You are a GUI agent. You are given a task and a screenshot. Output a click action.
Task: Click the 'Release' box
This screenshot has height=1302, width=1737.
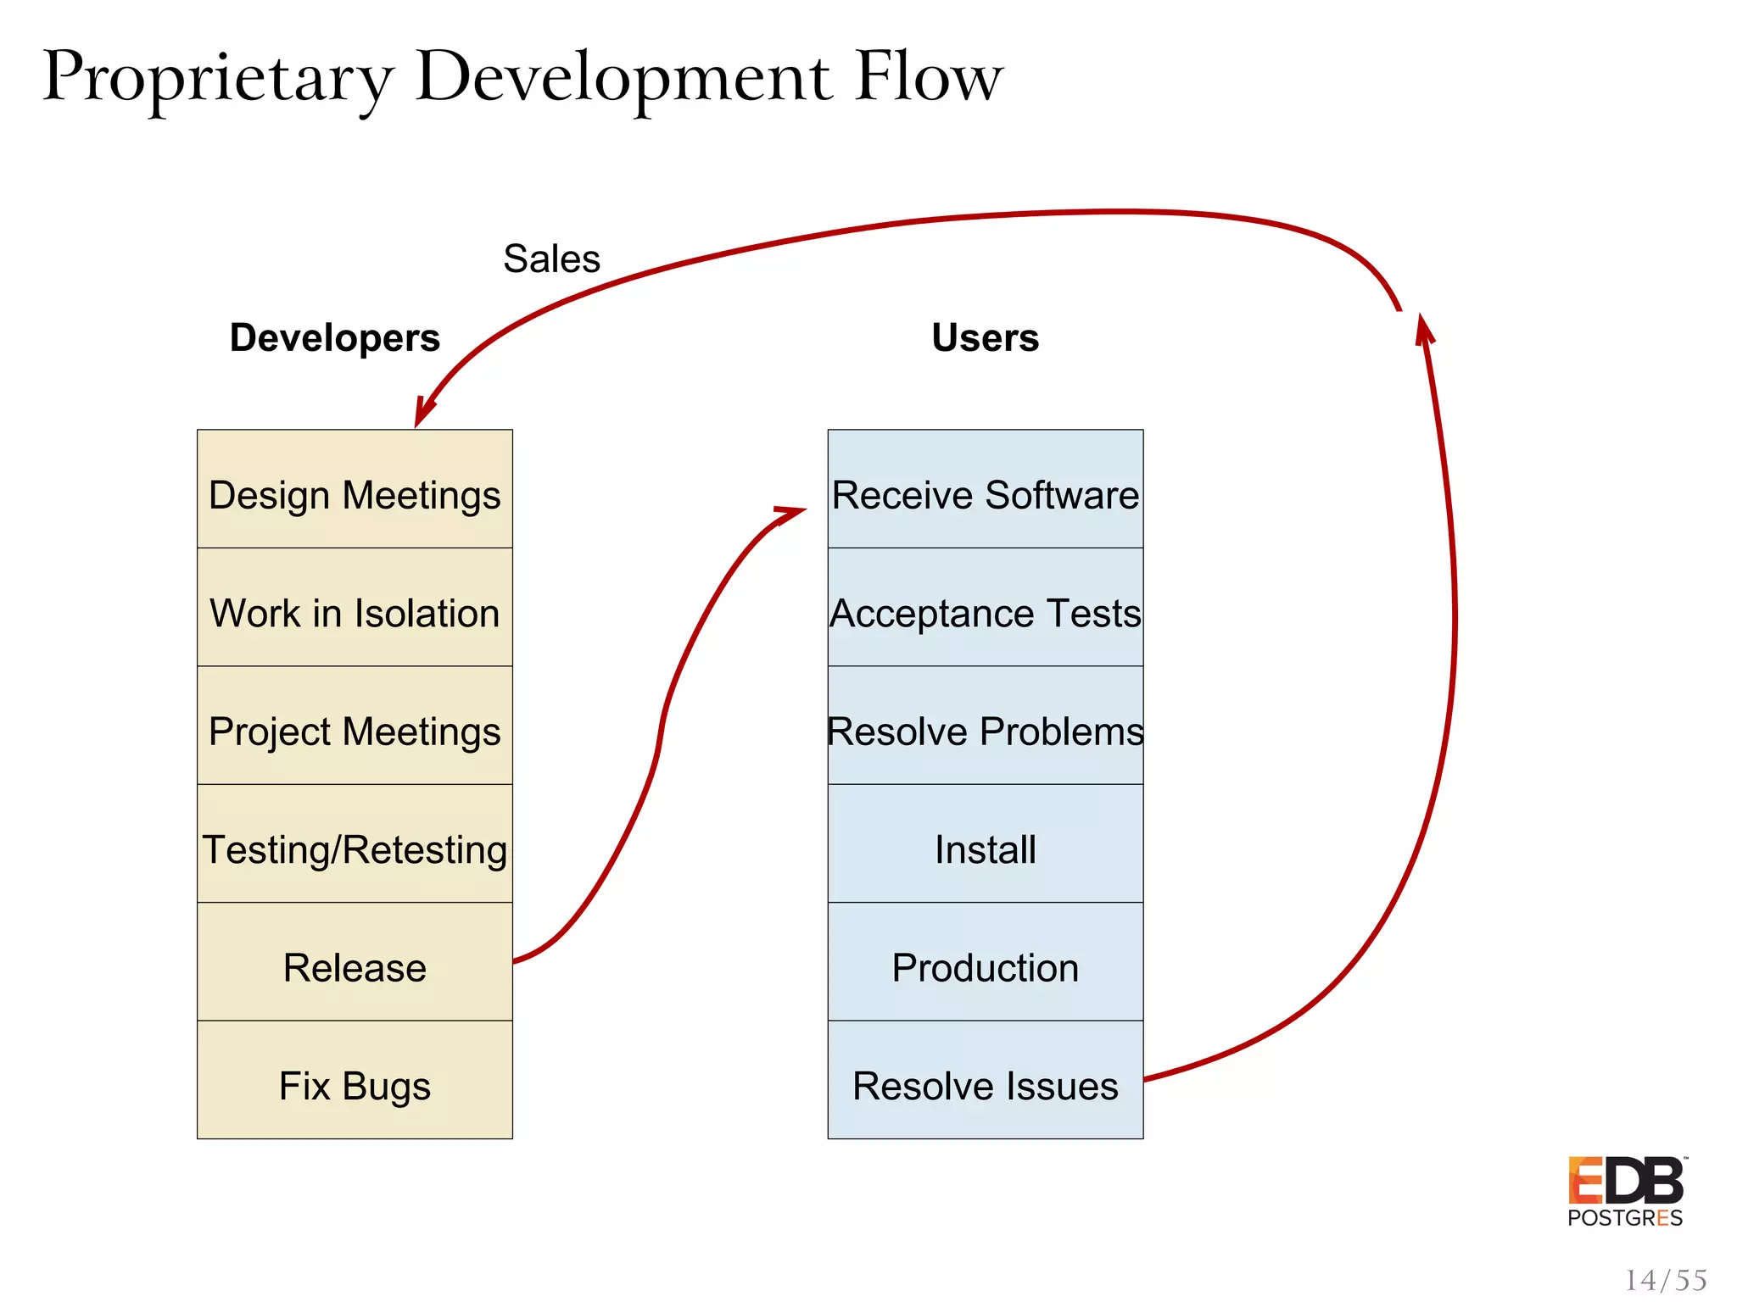click(355, 962)
